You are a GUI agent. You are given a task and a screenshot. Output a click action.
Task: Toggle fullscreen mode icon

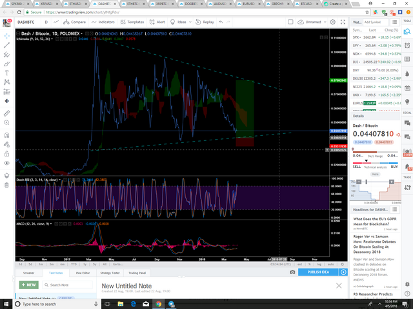click(x=343, y=22)
